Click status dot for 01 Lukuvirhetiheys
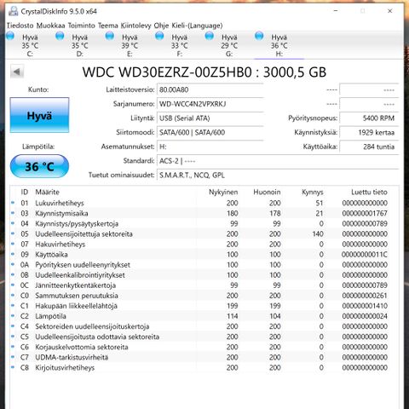 [13, 203]
